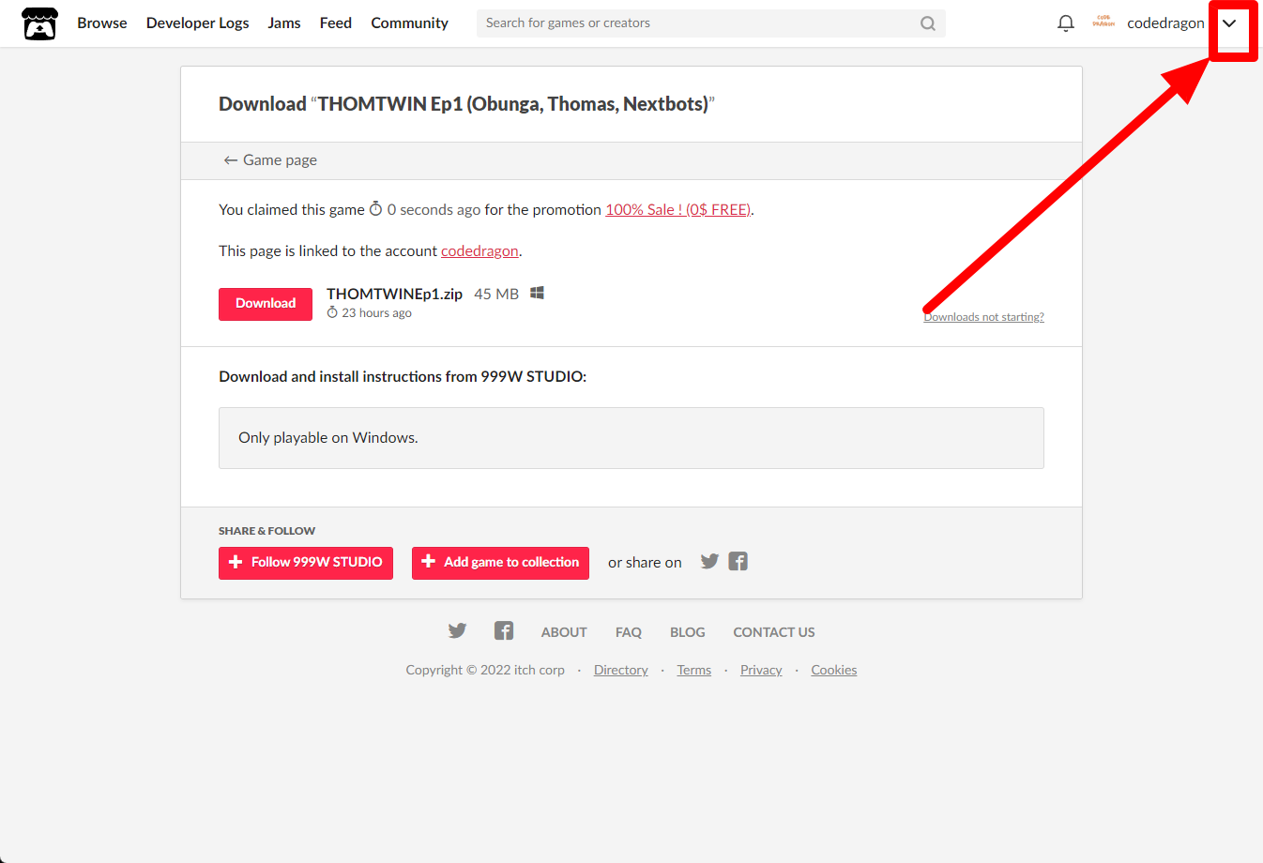Open the Privacy link
Screen dimensions: 1263x863
coord(761,670)
